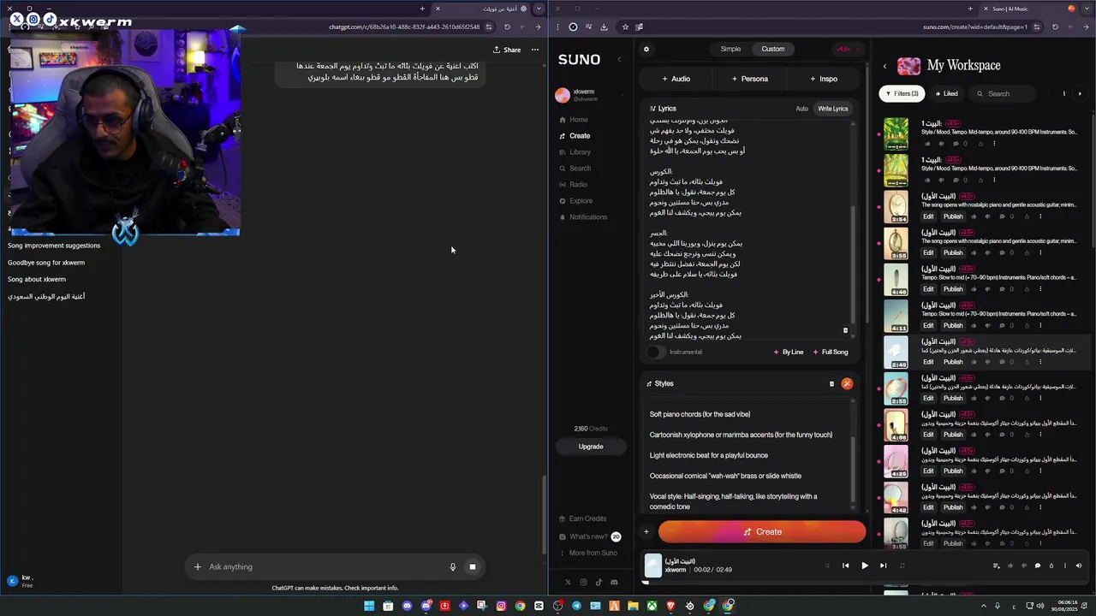The width and height of the screenshot is (1096, 616).
Task: Open comments icon in player bar
Action: pos(1037,566)
